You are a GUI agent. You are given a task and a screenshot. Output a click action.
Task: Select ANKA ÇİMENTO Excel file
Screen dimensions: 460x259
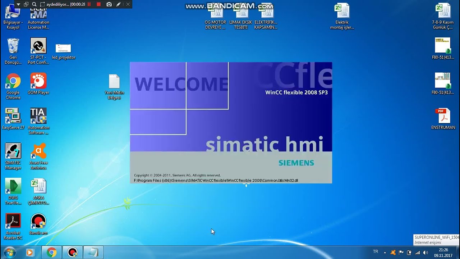point(38,191)
